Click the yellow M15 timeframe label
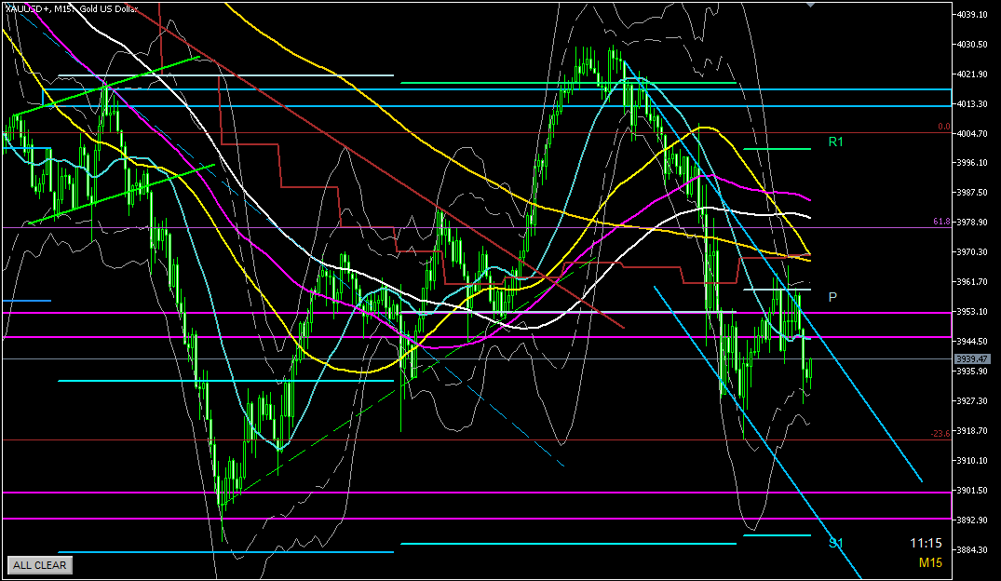 tap(930, 562)
